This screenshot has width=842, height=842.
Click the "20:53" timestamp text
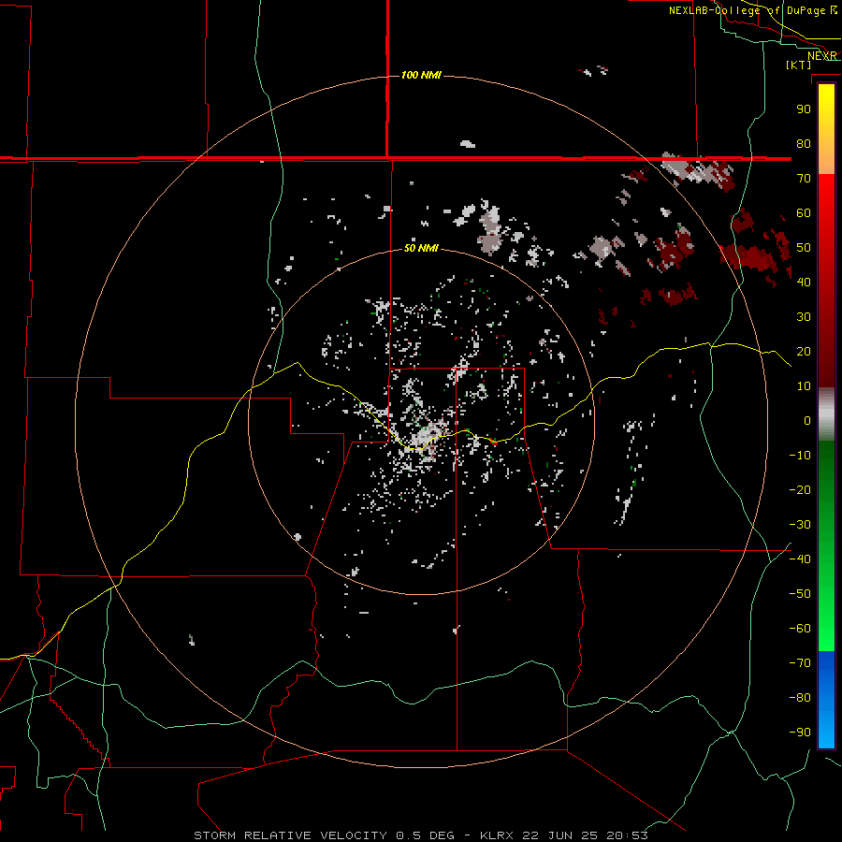click(x=627, y=835)
